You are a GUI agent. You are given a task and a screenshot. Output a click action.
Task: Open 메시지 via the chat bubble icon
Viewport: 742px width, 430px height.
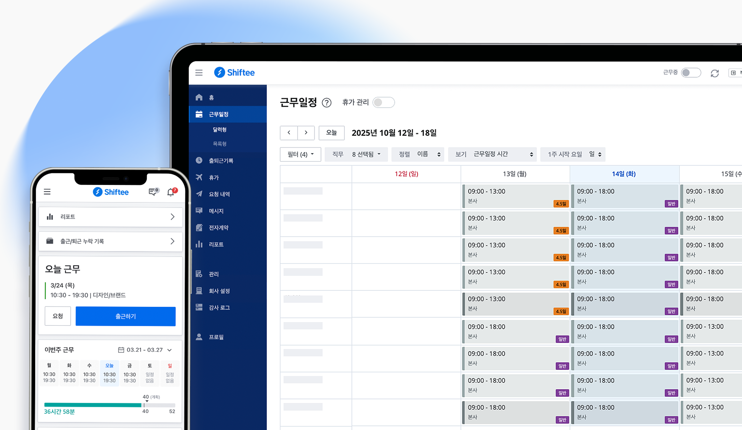click(x=199, y=211)
